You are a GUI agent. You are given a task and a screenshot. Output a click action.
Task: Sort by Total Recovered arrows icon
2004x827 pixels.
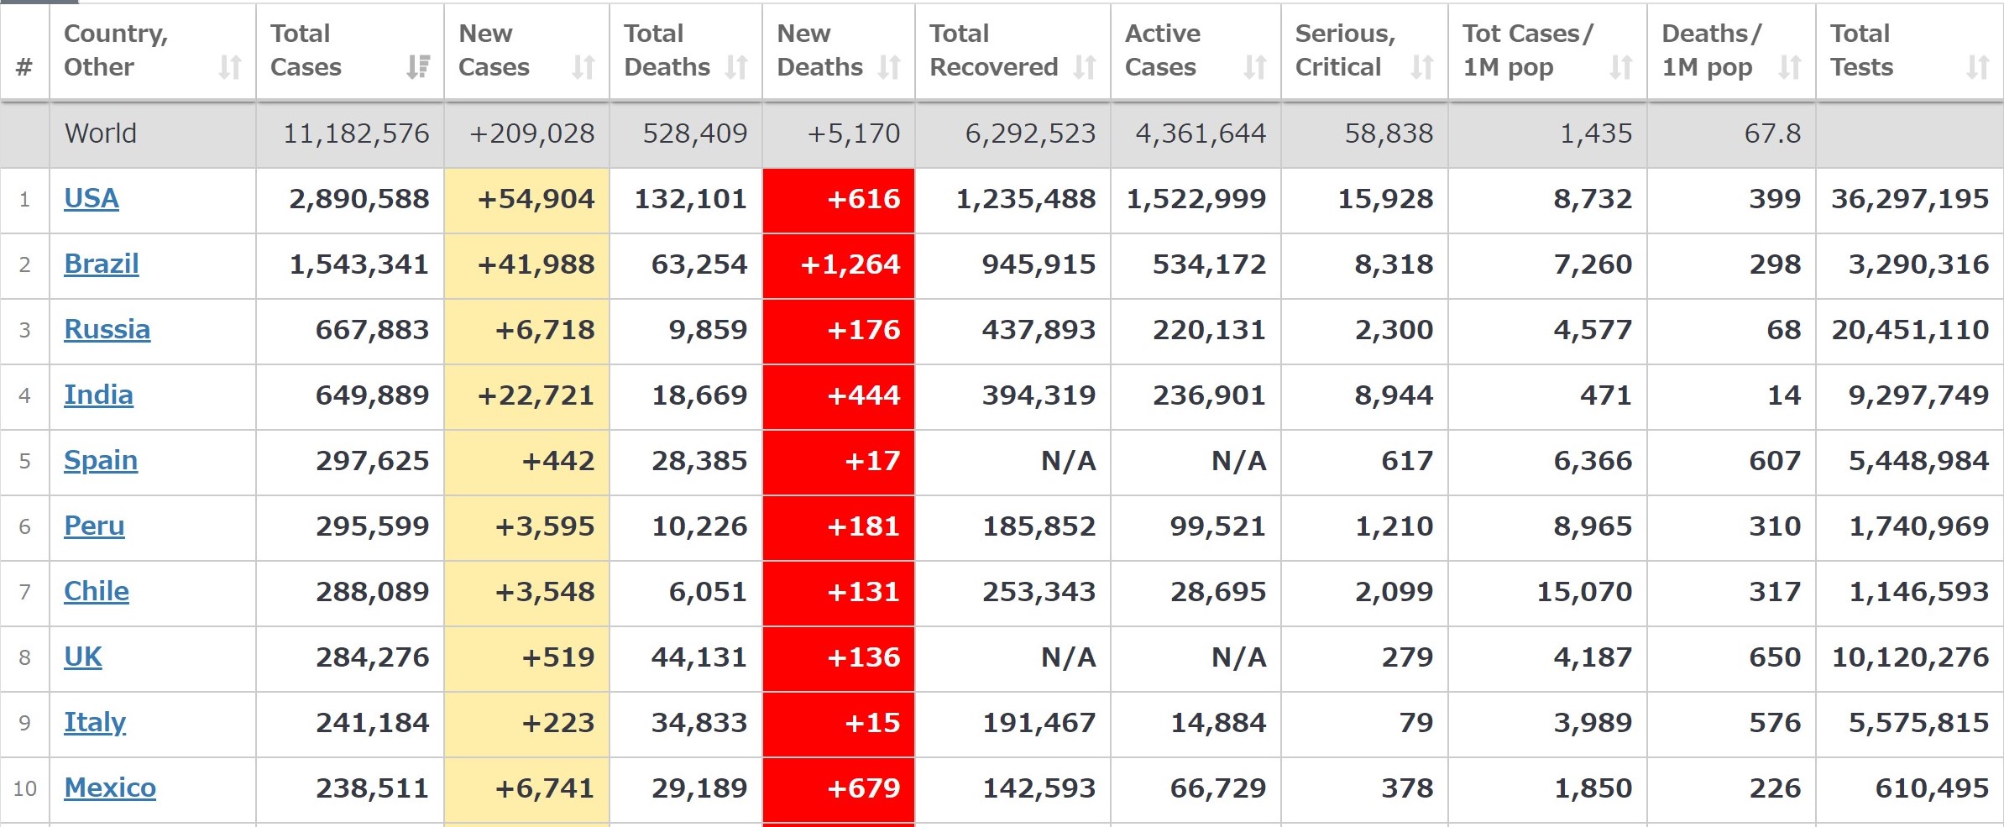coord(1085,67)
